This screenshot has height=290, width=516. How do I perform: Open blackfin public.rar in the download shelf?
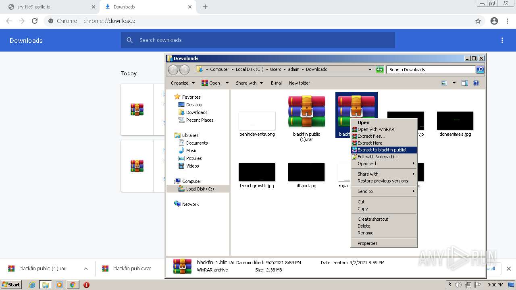127,269
